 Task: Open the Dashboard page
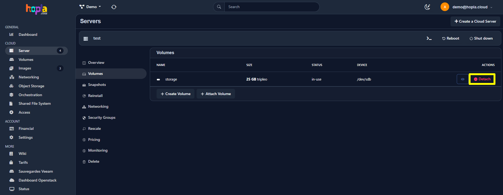click(x=28, y=34)
